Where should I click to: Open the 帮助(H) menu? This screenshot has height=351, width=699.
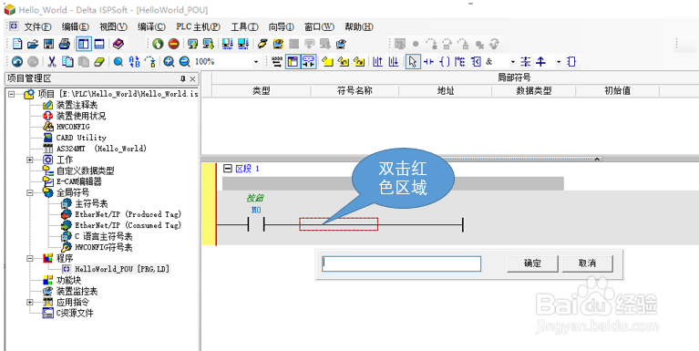(359, 26)
